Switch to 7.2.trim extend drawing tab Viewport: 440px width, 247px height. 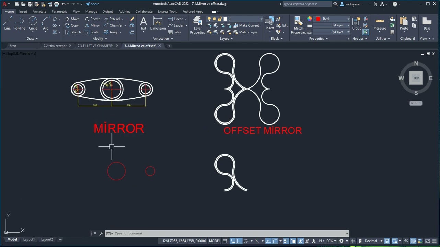click(55, 46)
